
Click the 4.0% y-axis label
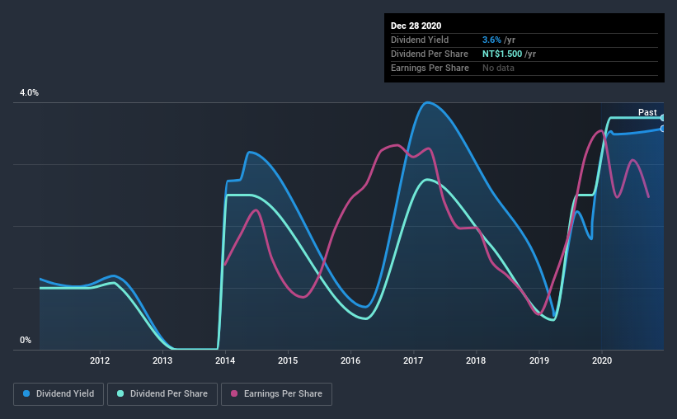[29, 93]
